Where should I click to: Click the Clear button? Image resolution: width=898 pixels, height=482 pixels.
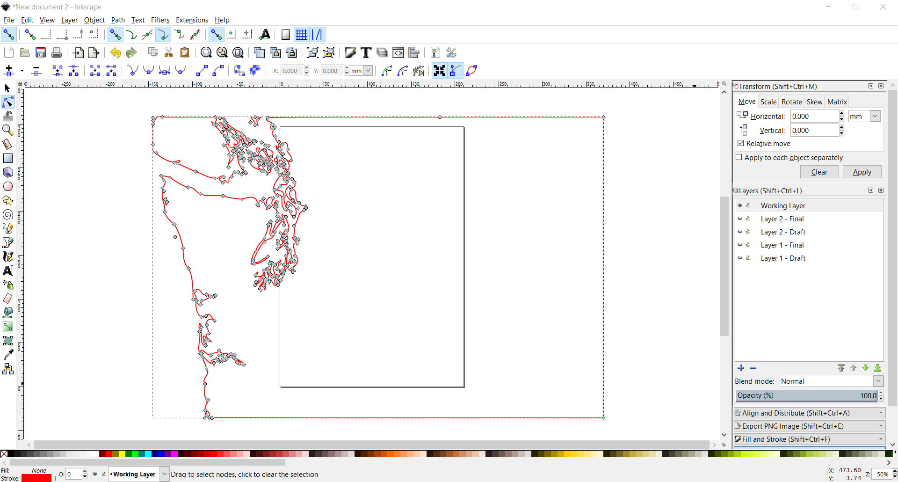click(819, 172)
